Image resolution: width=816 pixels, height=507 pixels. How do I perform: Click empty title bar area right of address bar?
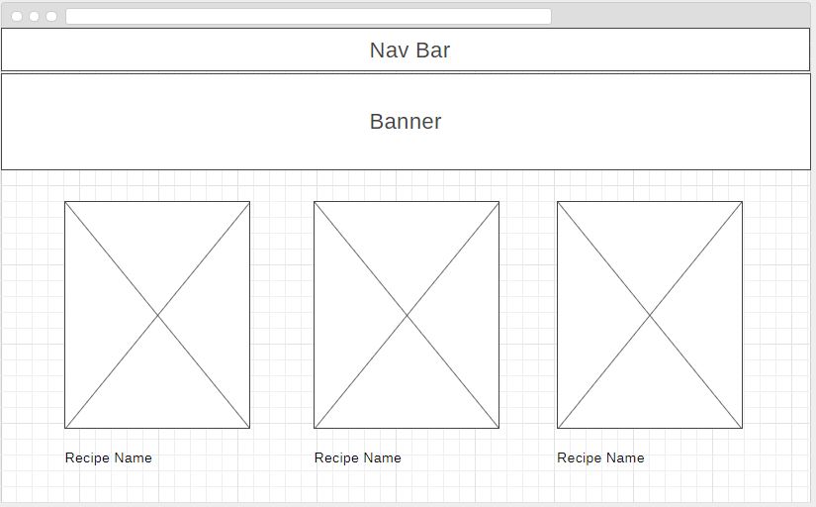coord(682,16)
